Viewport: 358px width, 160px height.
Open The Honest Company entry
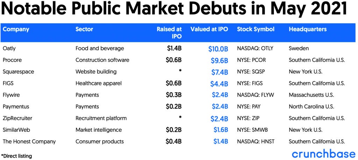[29, 141]
